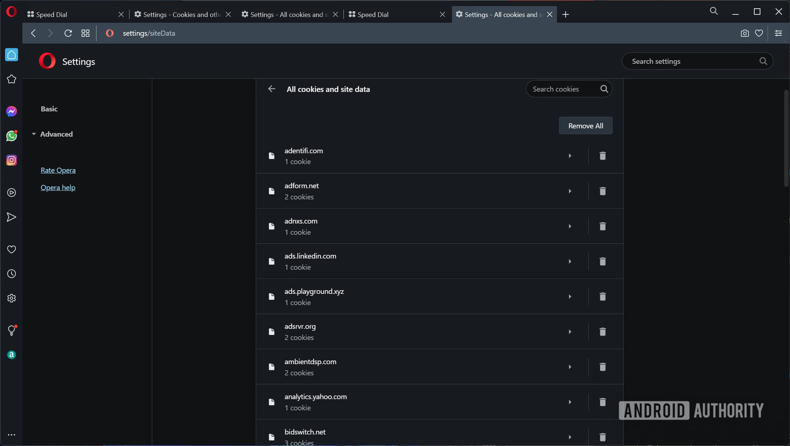The width and height of the screenshot is (790, 446).
Task: Delete adnxs.com cookie with trash icon
Action: (x=602, y=226)
